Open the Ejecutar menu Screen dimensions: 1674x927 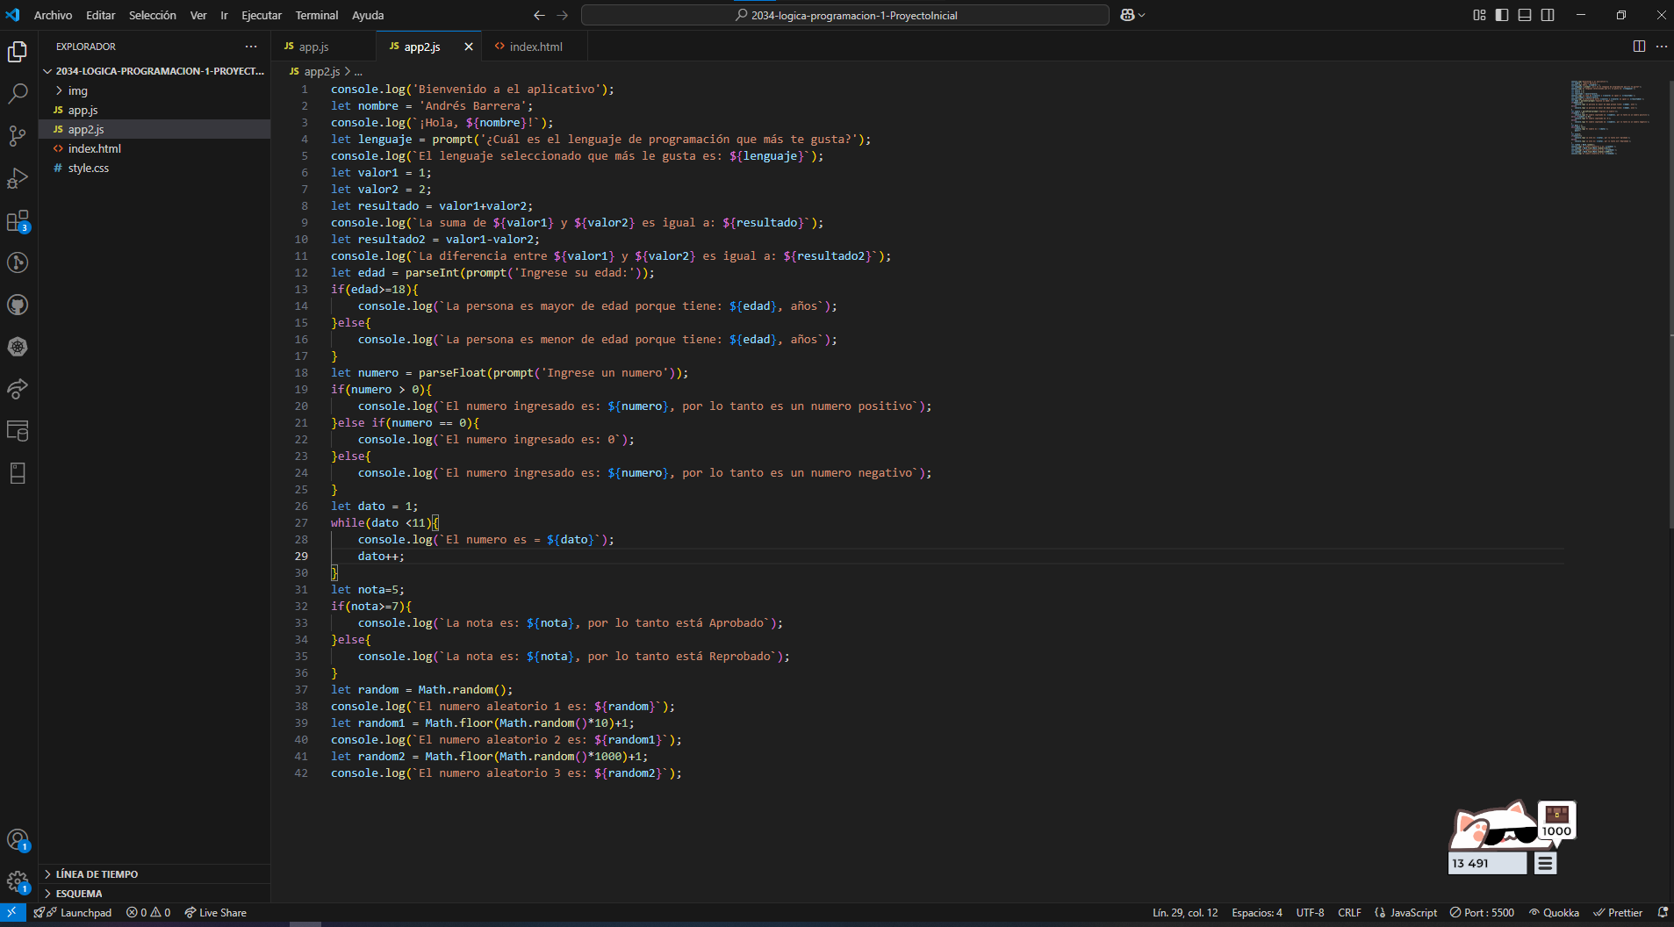(x=262, y=15)
